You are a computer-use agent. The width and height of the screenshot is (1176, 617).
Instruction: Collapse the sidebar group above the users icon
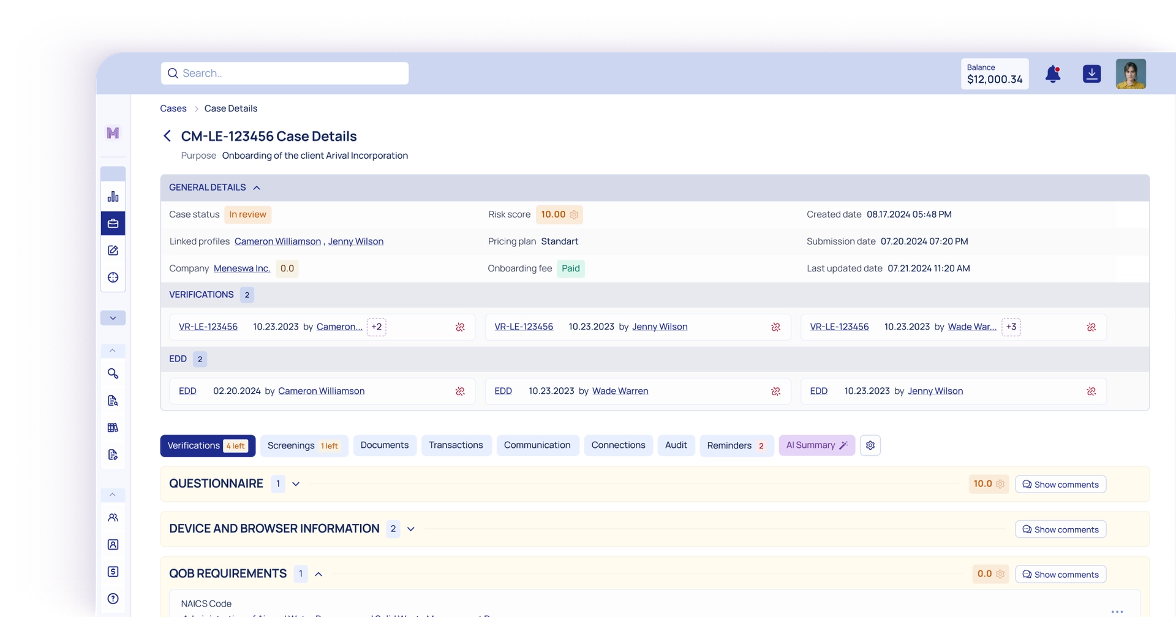(113, 494)
